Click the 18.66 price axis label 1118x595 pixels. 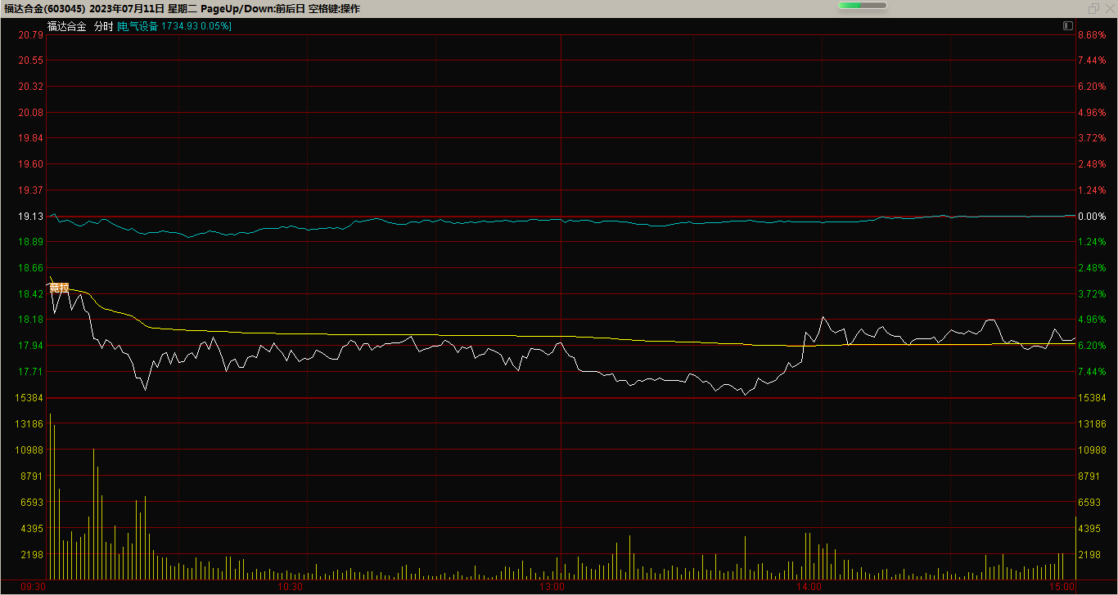31,268
